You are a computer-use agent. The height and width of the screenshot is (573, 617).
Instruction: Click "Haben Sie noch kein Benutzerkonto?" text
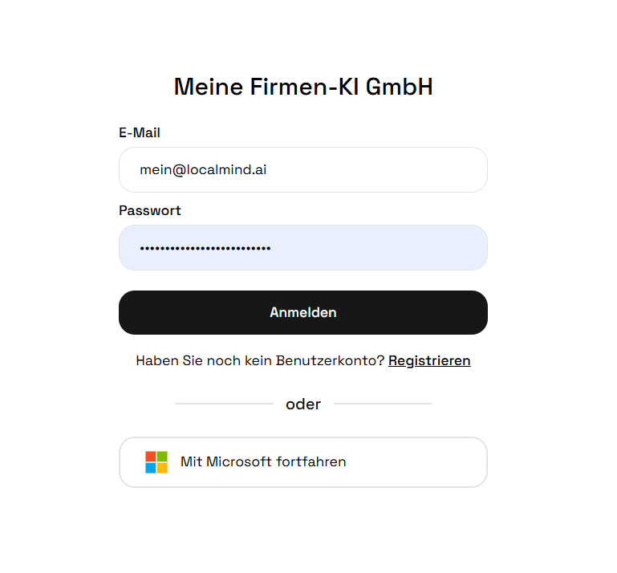click(260, 361)
